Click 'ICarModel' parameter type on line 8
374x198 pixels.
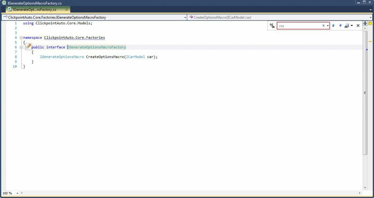pos(136,57)
